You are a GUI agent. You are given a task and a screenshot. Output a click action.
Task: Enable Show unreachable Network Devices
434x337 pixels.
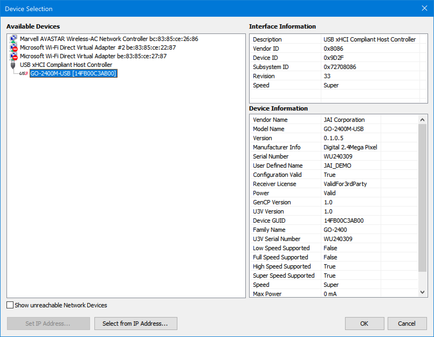10,305
